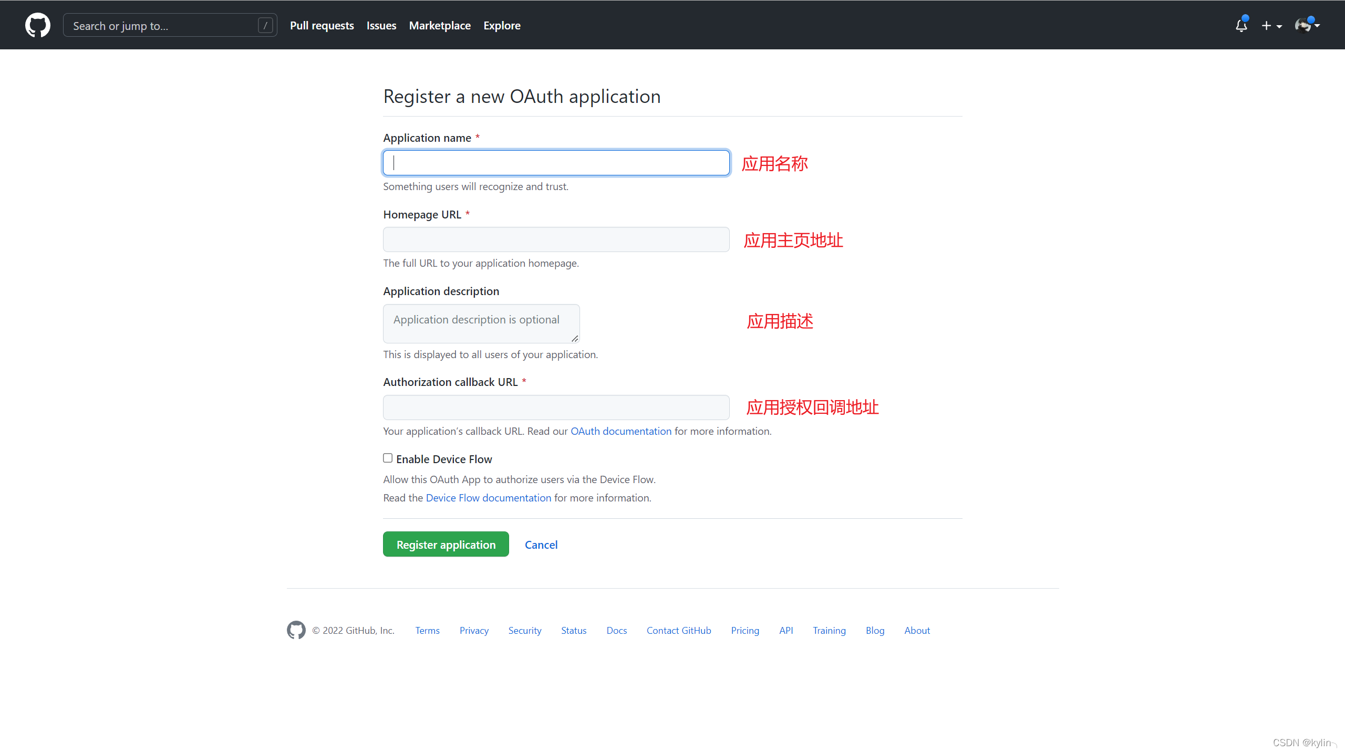Image resolution: width=1345 pixels, height=753 pixels.
Task: Open the Security footer link
Action: click(524, 630)
